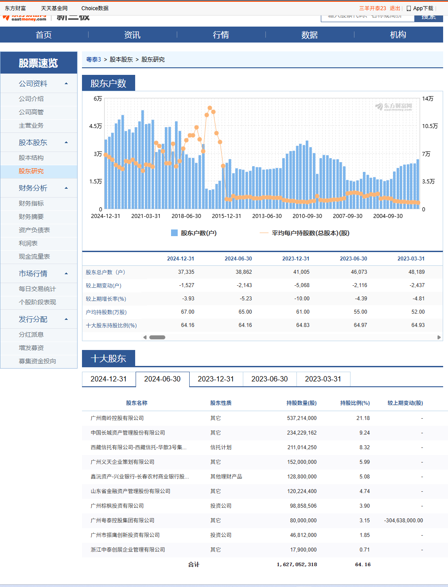Open the Choice数据 top link
The image size is (448, 587).
pyautogui.click(x=95, y=8)
